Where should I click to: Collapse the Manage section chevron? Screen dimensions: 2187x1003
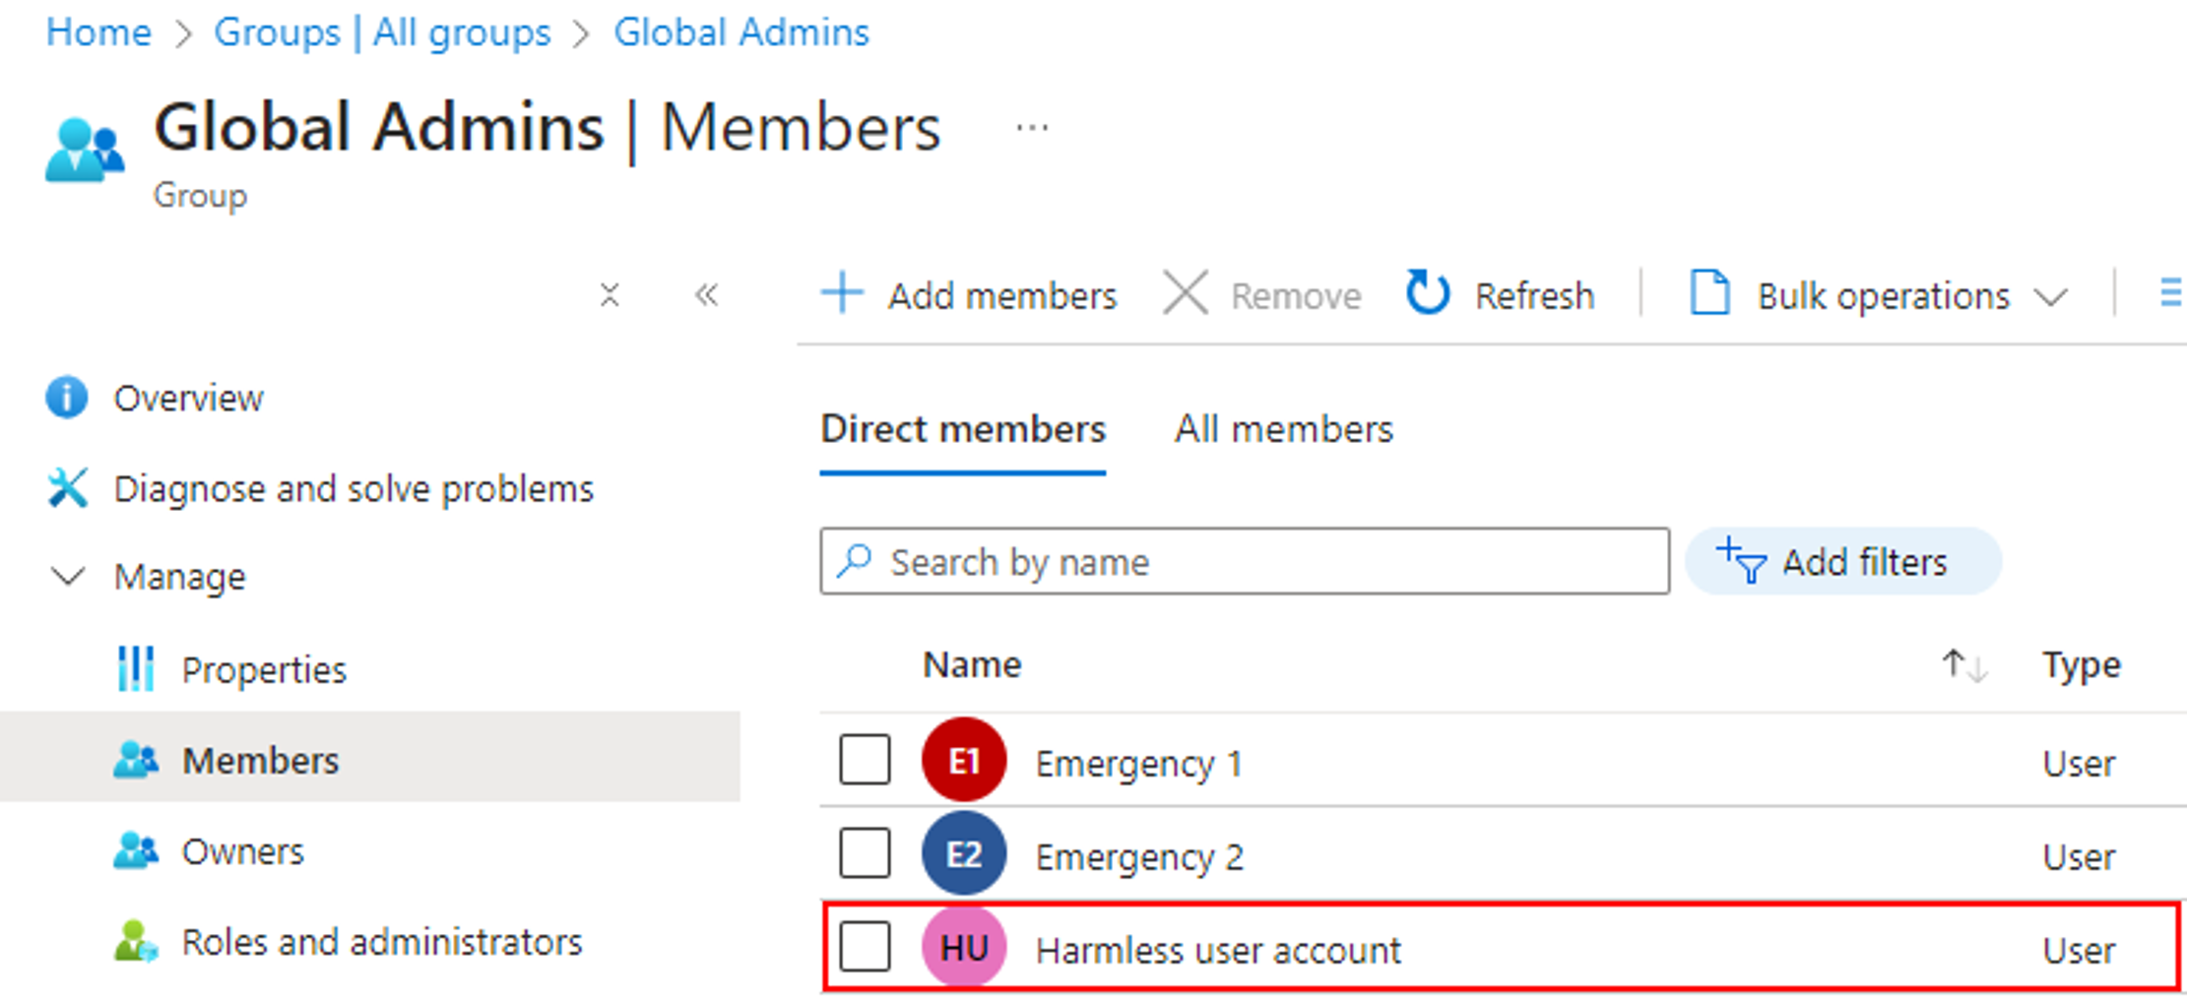(67, 577)
